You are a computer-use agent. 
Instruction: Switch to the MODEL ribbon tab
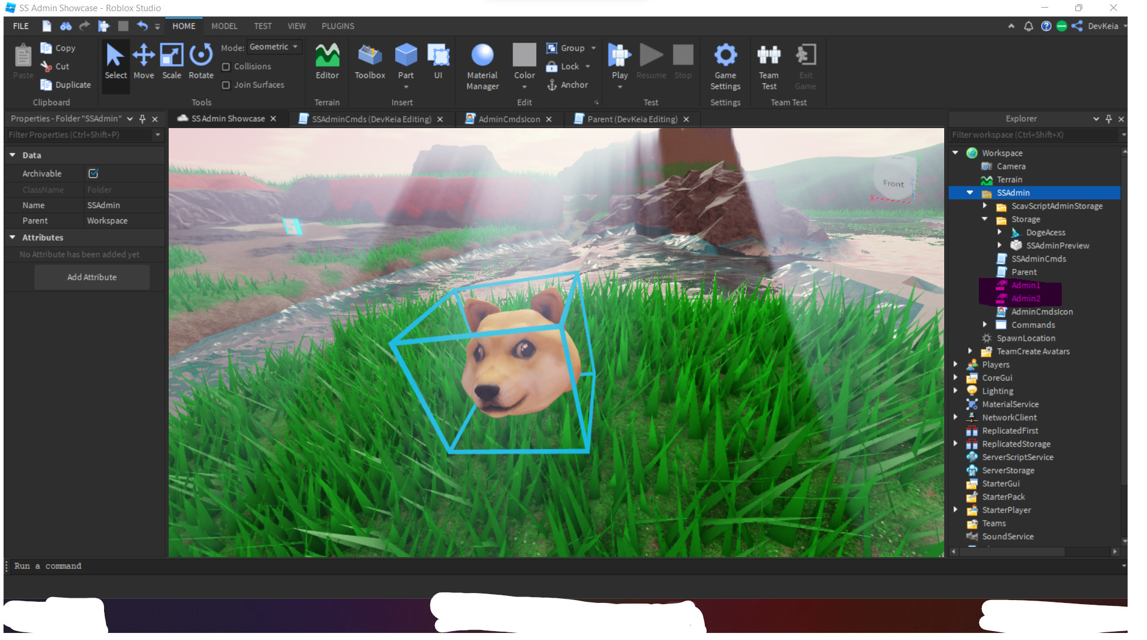coord(224,26)
